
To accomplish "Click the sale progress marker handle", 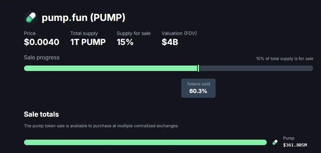I will 198,68.
